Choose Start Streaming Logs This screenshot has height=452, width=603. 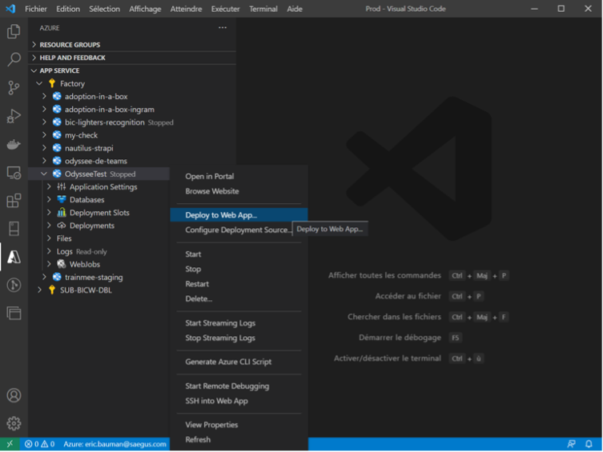tap(239, 323)
